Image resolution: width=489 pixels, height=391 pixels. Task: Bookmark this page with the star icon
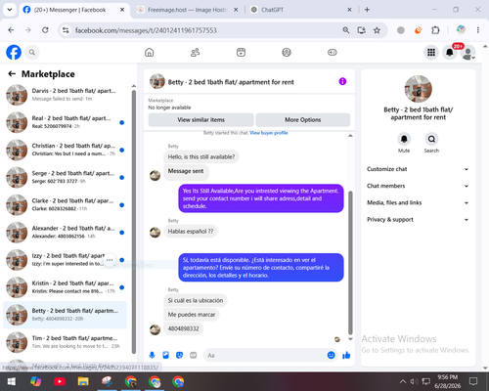[377, 30]
